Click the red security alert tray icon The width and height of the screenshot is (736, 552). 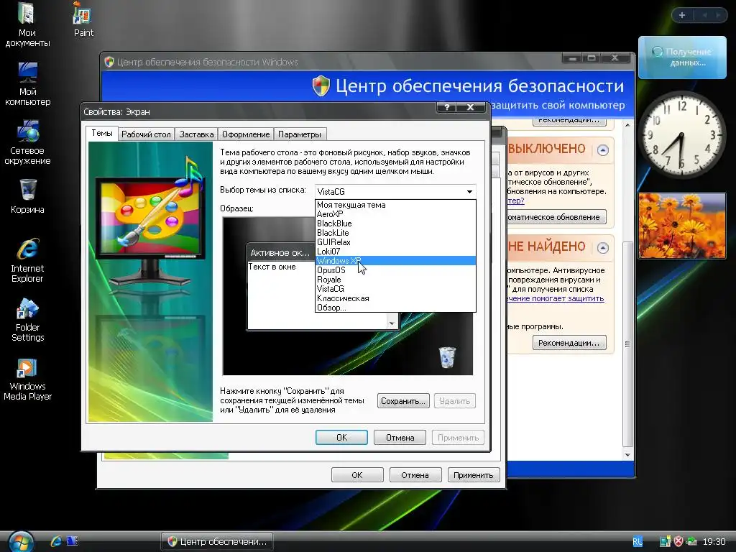(x=678, y=542)
